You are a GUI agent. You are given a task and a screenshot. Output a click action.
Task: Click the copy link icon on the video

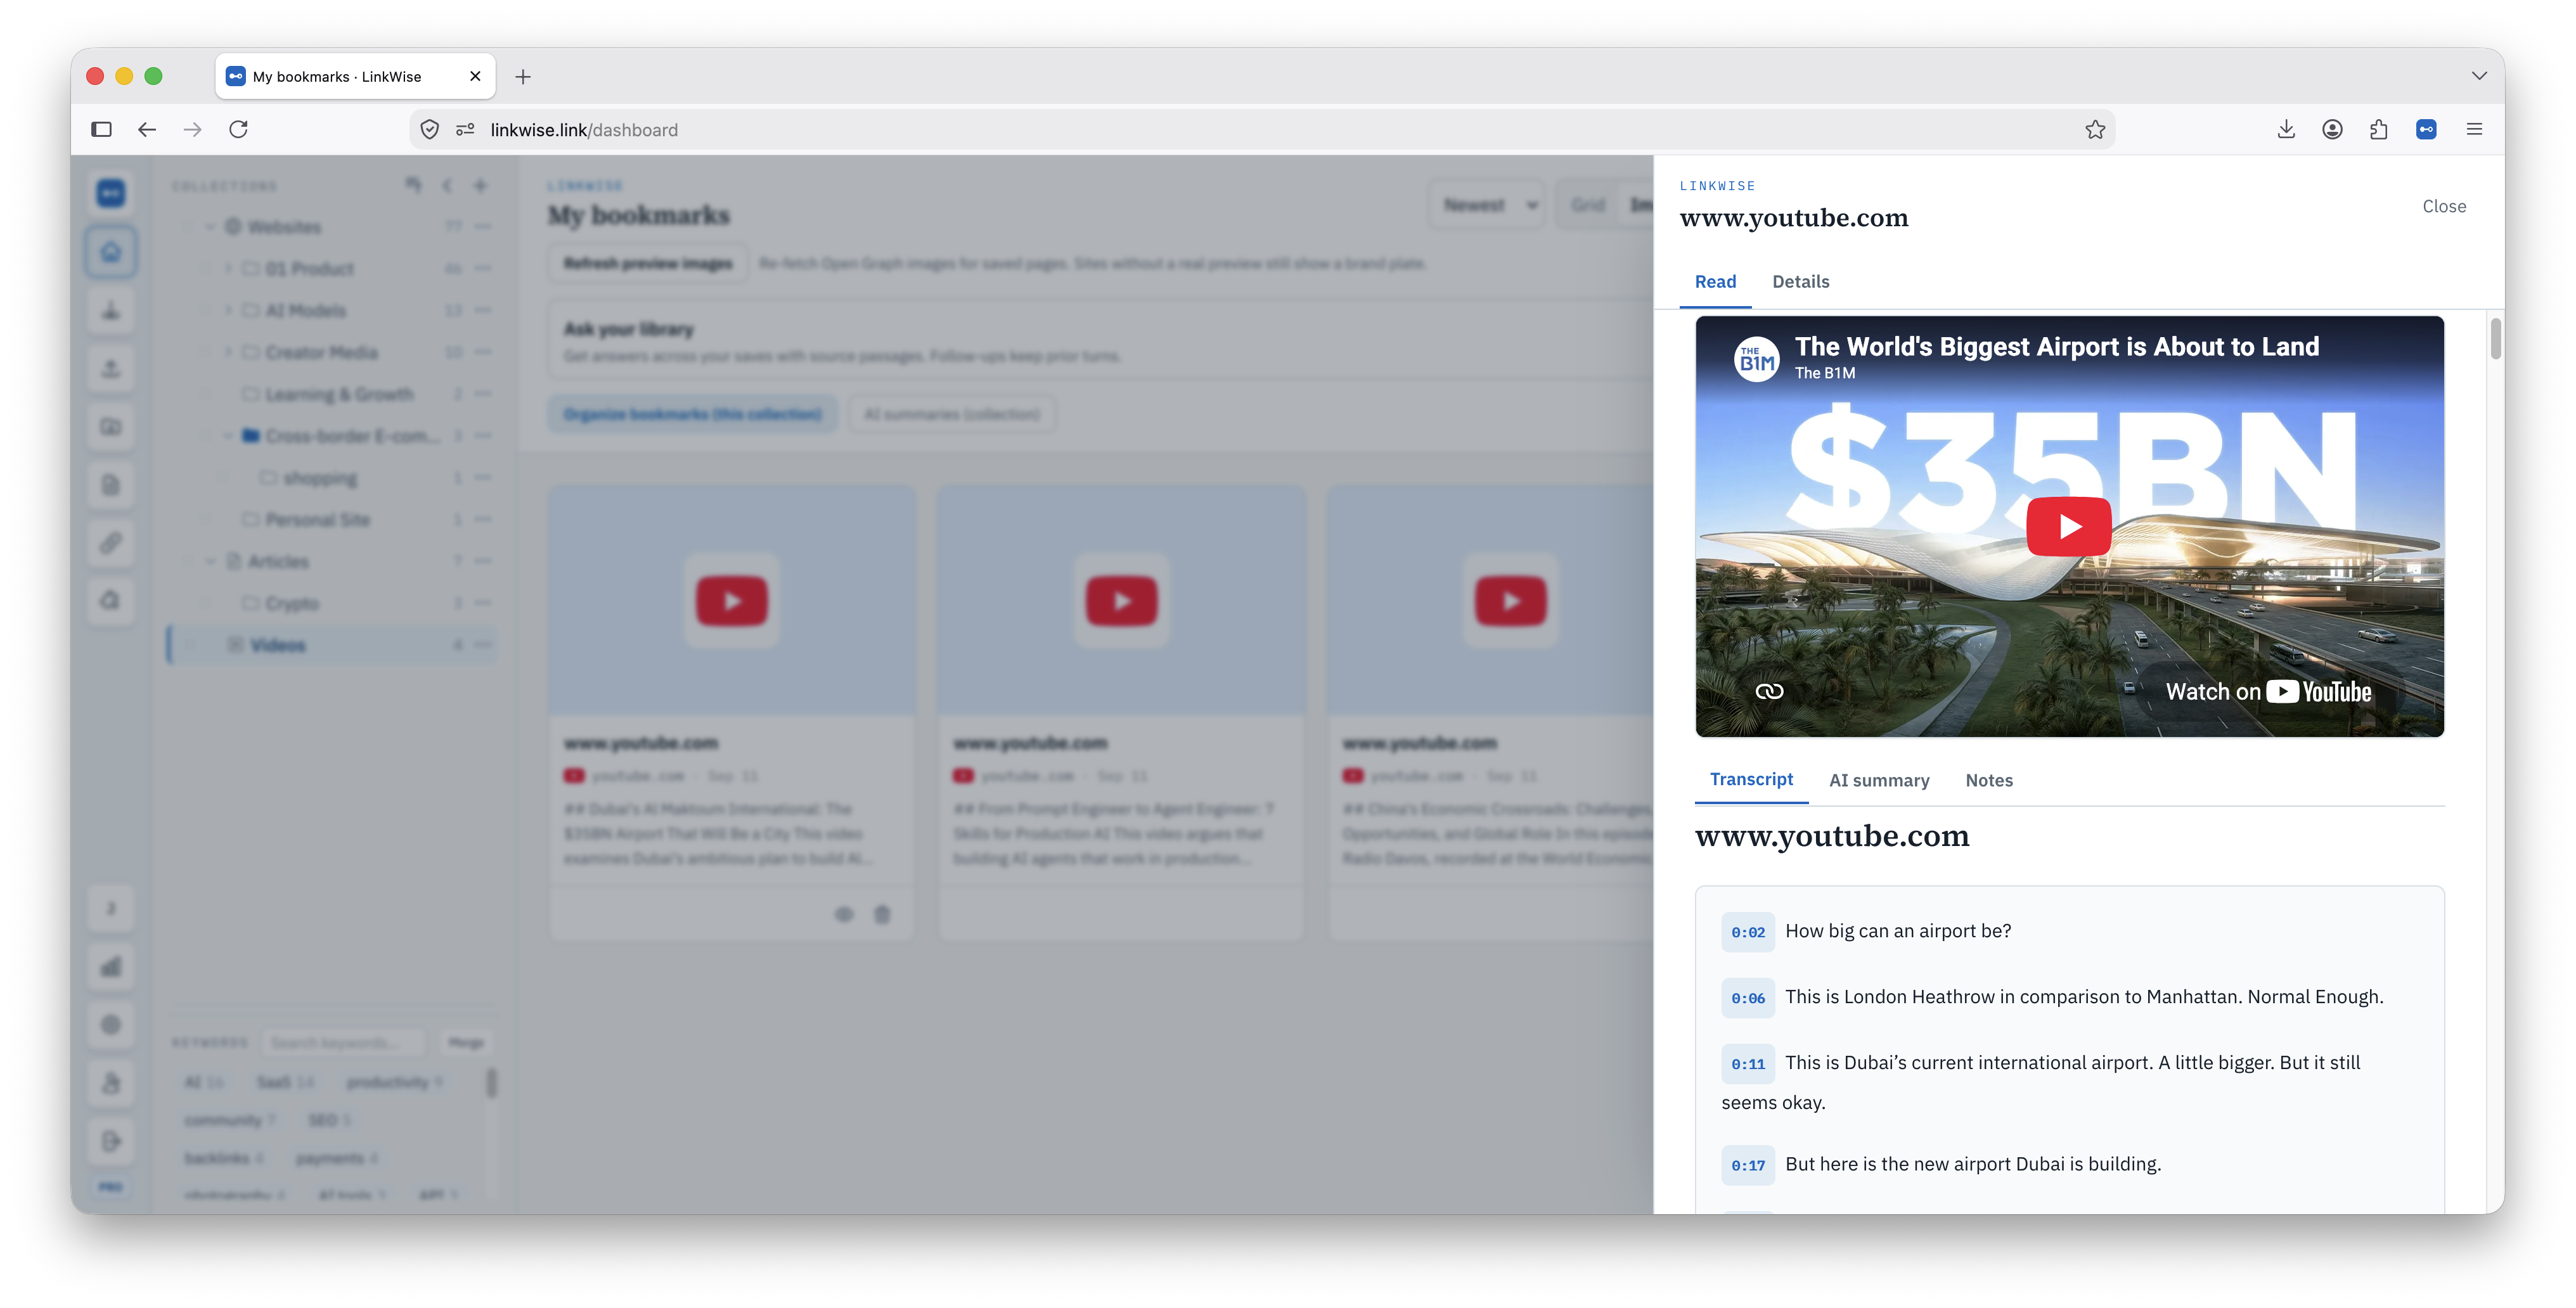[1769, 691]
